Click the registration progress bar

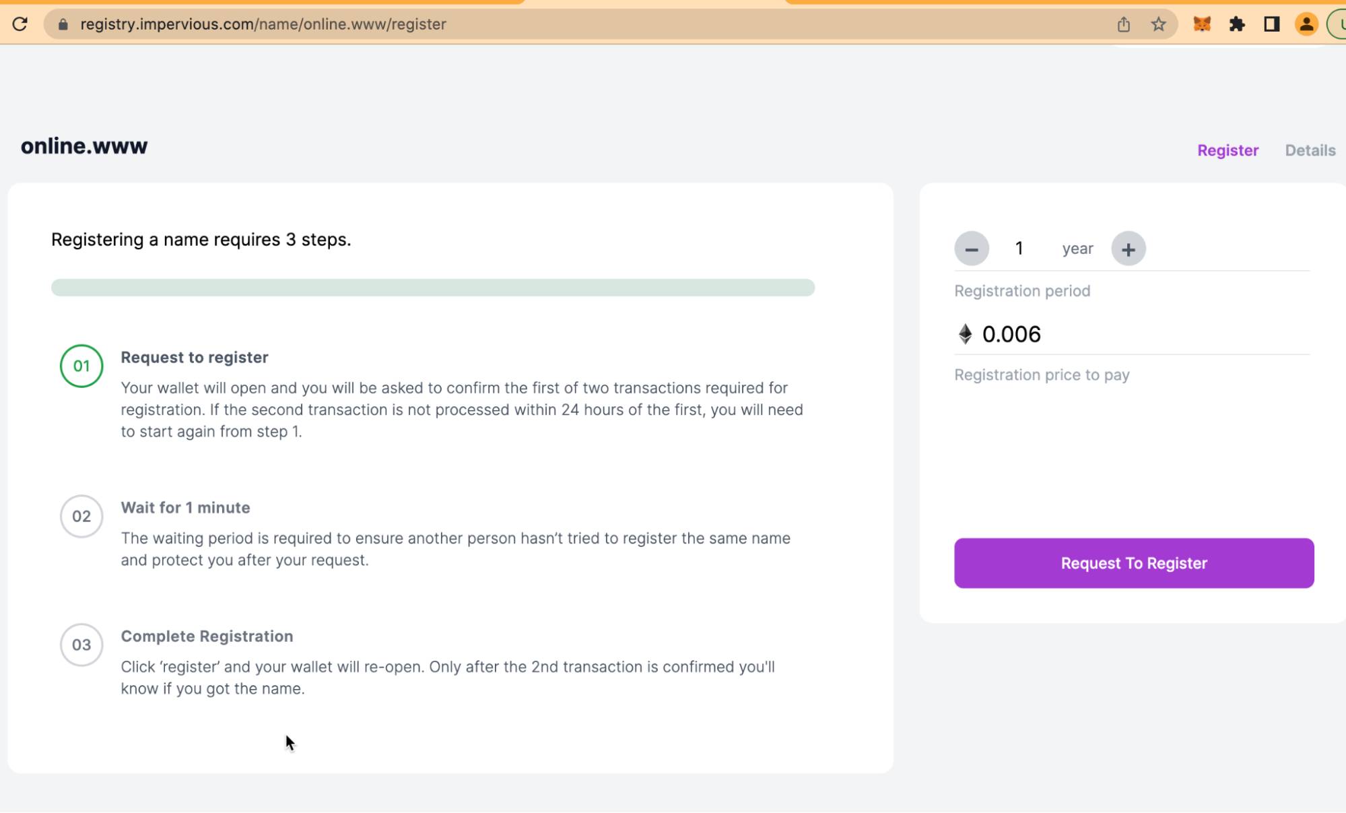(x=433, y=288)
